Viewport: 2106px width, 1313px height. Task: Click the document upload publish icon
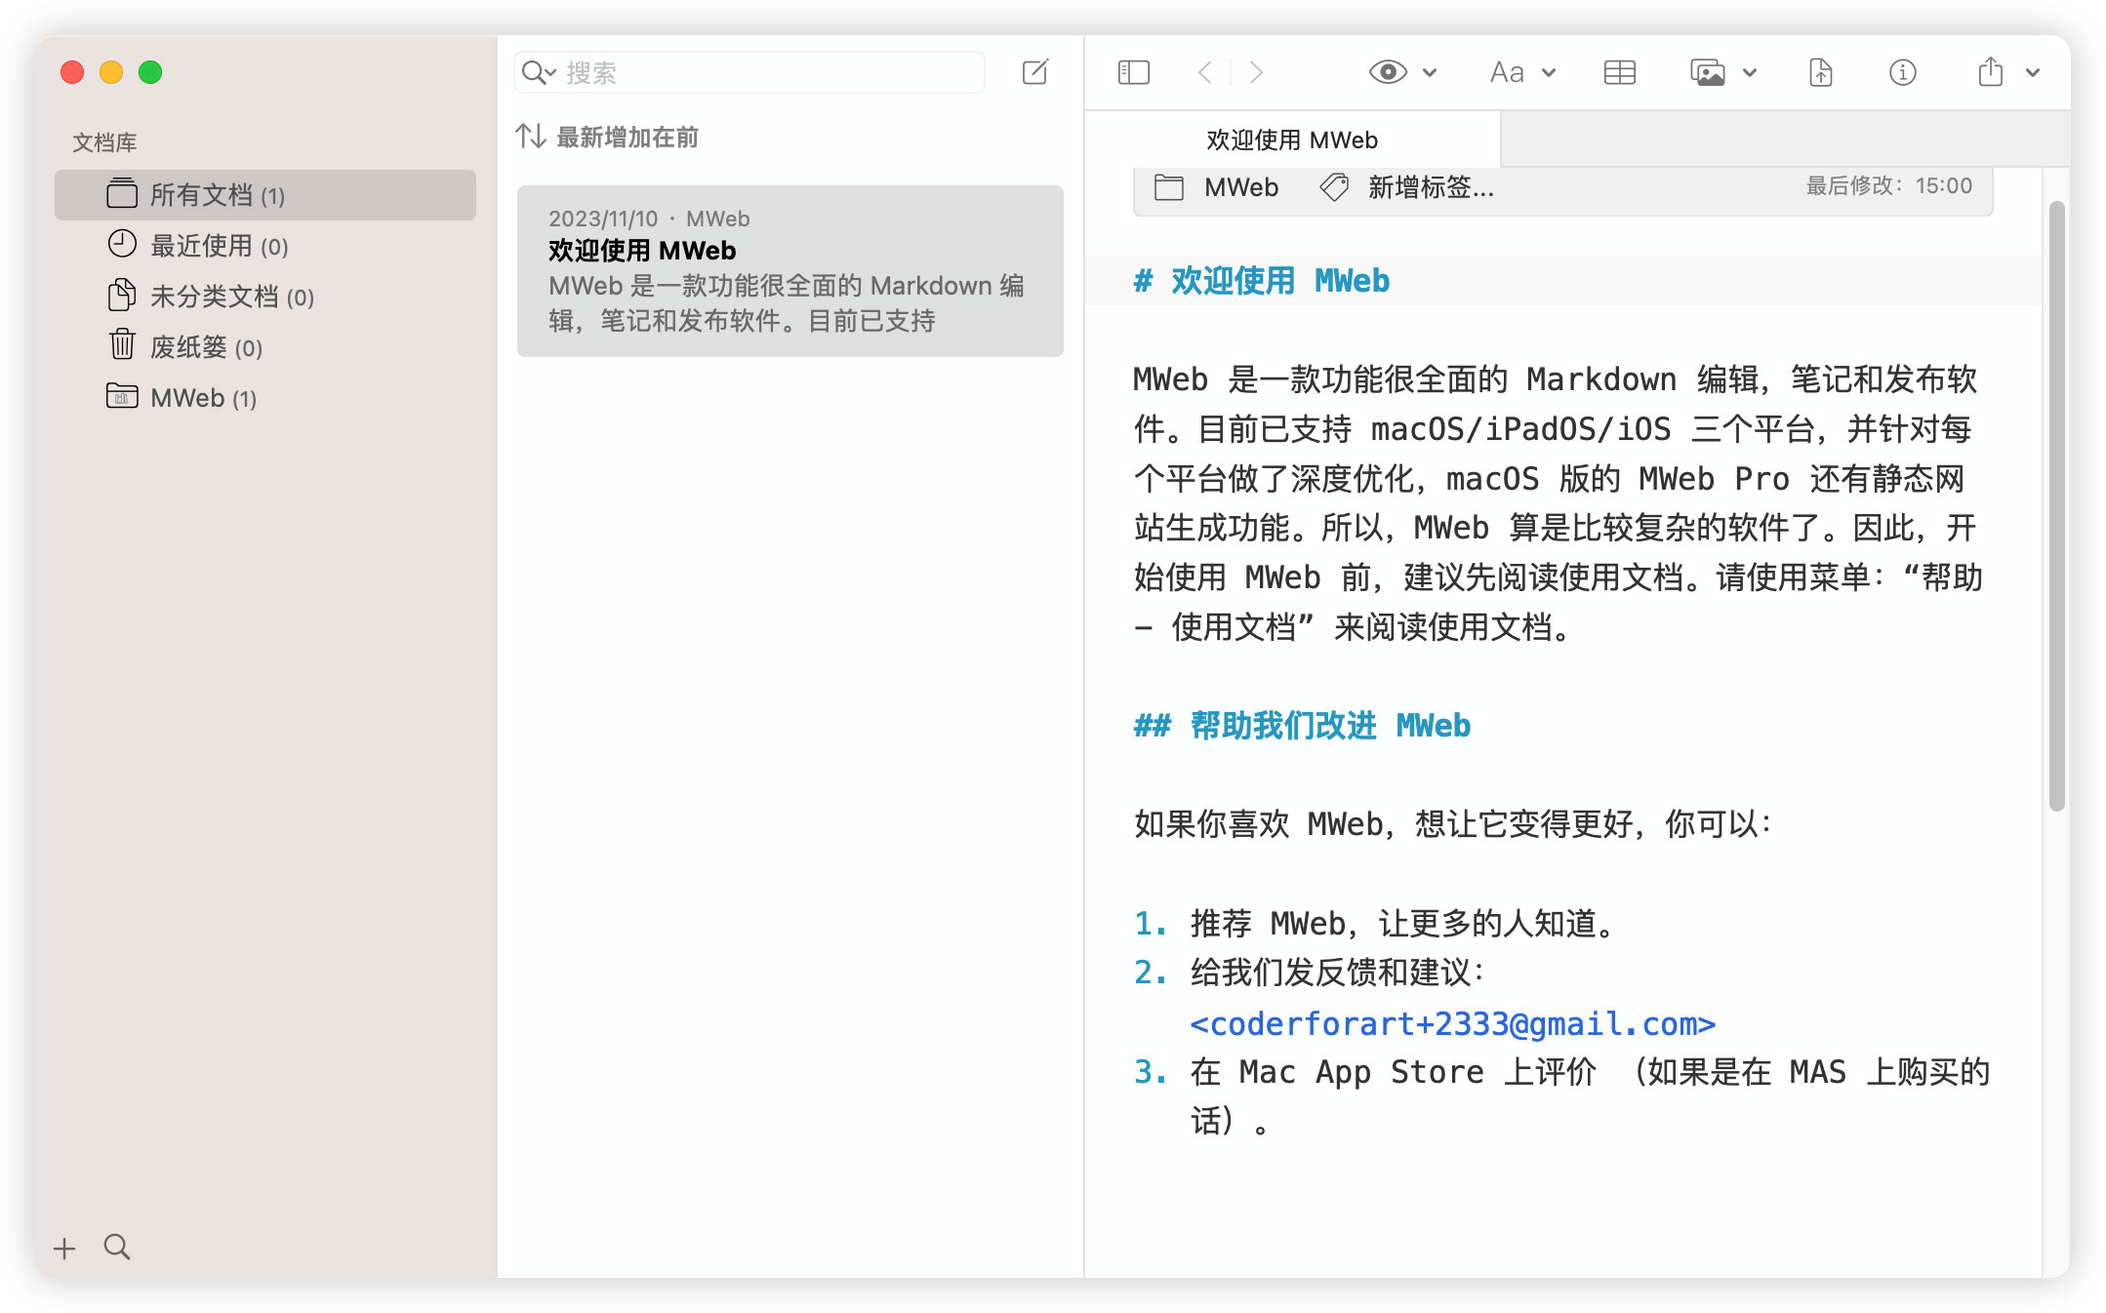(1821, 72)
